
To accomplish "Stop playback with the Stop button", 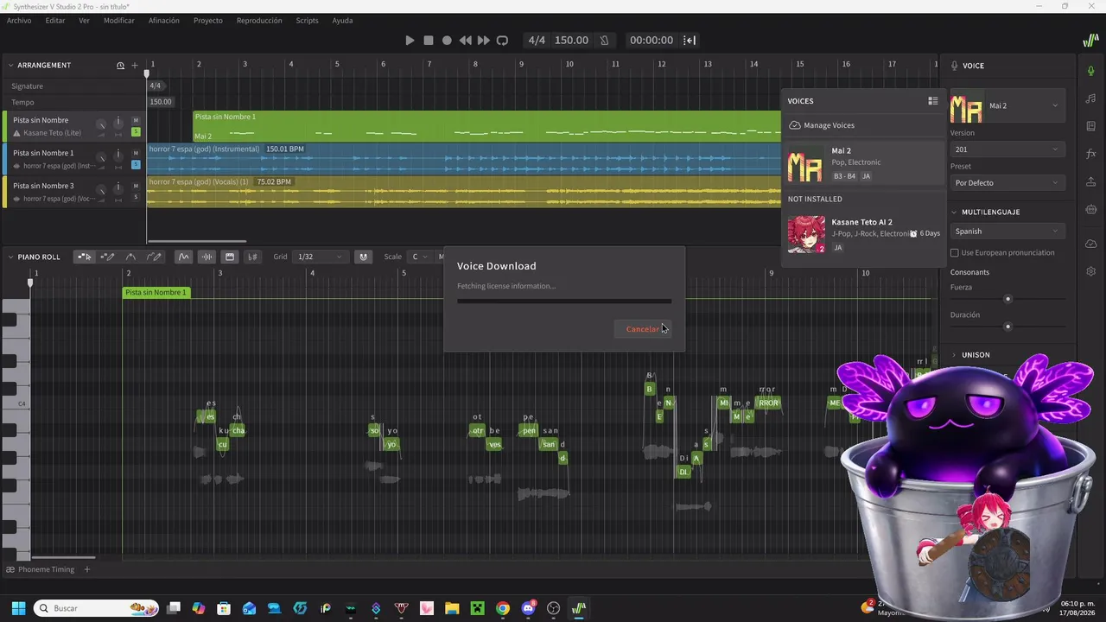I will (x=429, y=41).
